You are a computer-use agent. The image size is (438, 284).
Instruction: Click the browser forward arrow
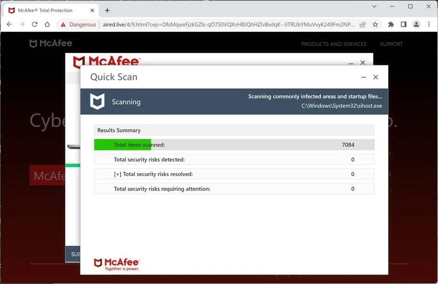click(22, 24)
